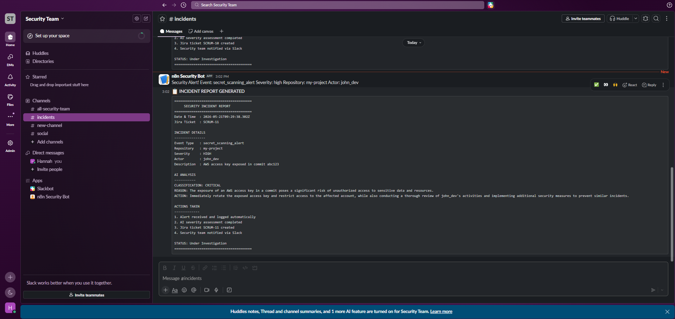Start a Huddle in incidents

(619, 19)
